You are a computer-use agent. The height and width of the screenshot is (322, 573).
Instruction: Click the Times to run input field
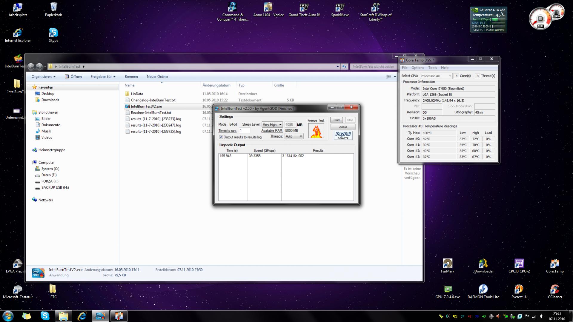[245, 131]
